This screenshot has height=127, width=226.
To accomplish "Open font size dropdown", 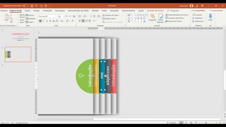I will coord(64,17).
